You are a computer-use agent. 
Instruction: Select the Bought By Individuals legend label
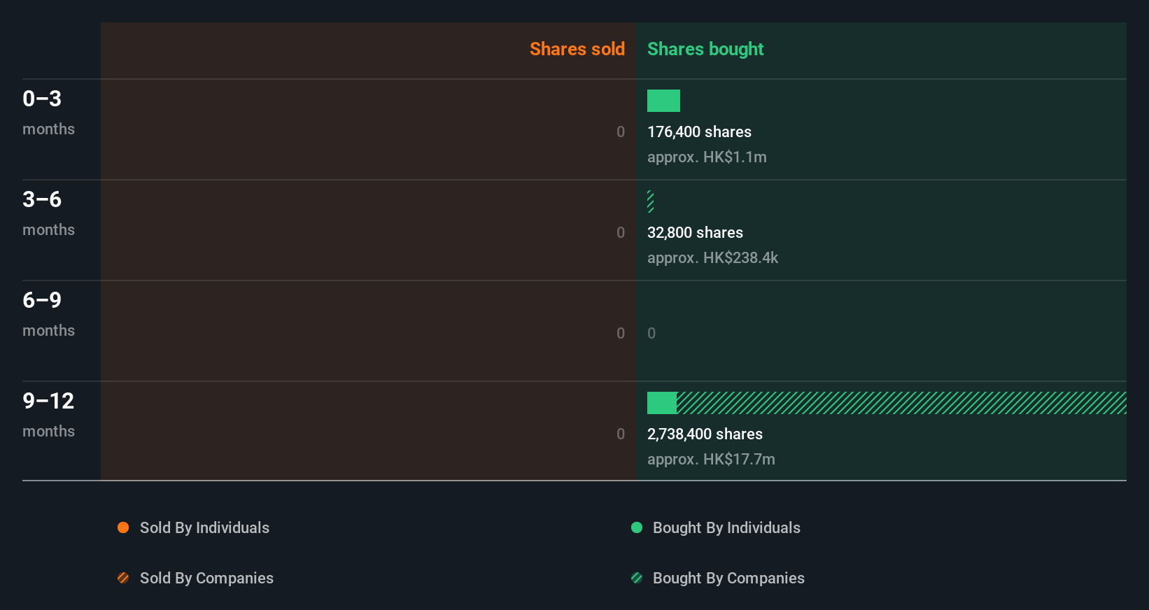(726, 527)
